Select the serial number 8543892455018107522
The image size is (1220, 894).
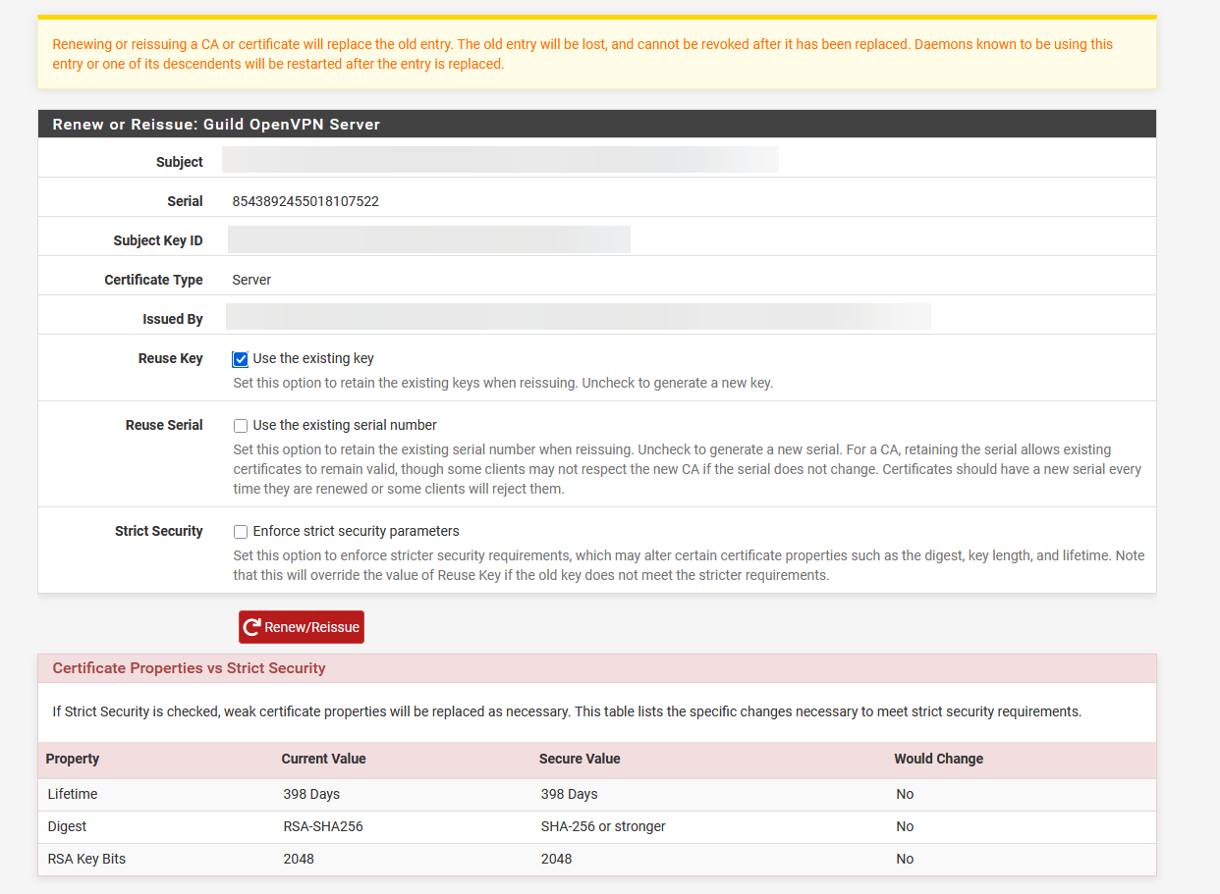click(x=305, y=201)
